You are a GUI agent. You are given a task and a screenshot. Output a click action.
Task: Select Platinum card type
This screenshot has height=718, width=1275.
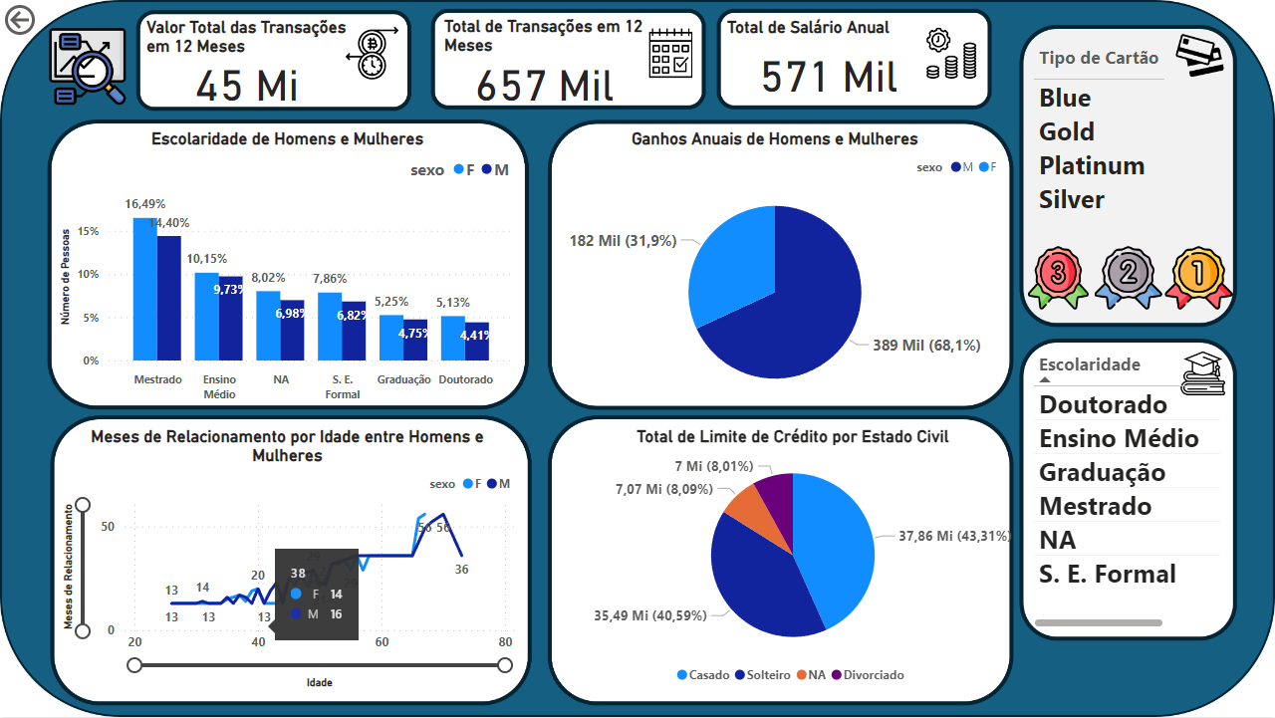click(x=1092, y=166)
